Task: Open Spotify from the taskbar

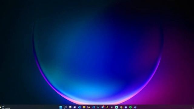Action: pyautogui.click(x=130, y=107)
